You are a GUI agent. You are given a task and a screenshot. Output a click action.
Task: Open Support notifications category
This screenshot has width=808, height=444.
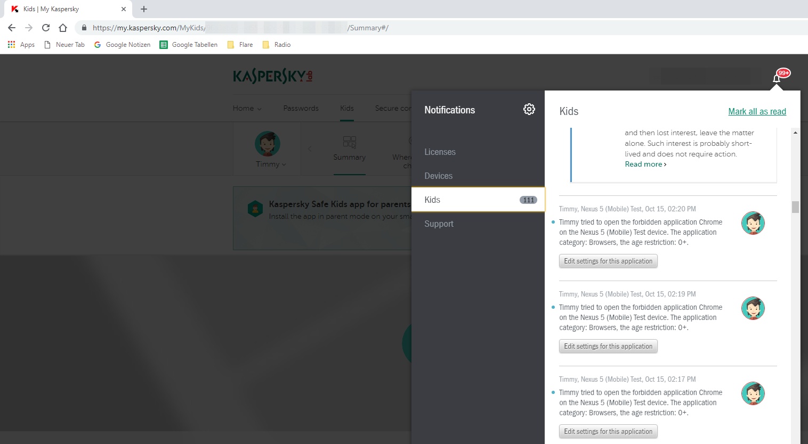[x=439, y=224]
